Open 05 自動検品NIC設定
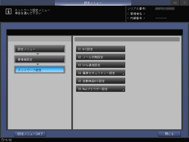 tap(101, 81)
